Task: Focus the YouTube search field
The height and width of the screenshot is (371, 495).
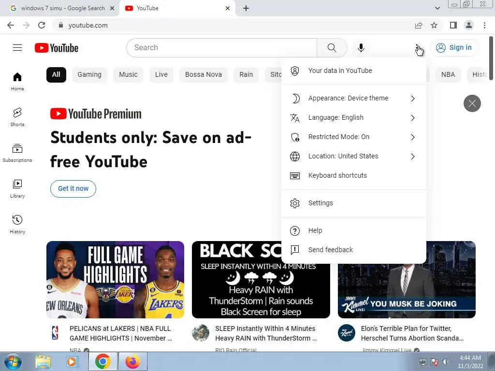Action: coord(221,48)
